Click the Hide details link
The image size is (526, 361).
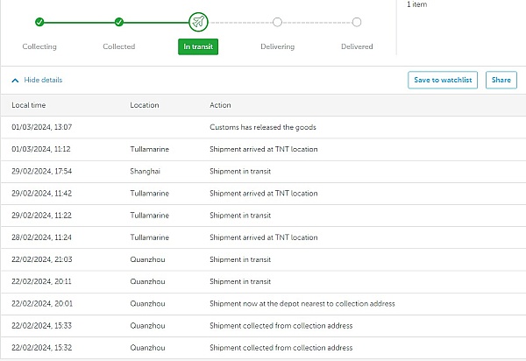point(43,80)
